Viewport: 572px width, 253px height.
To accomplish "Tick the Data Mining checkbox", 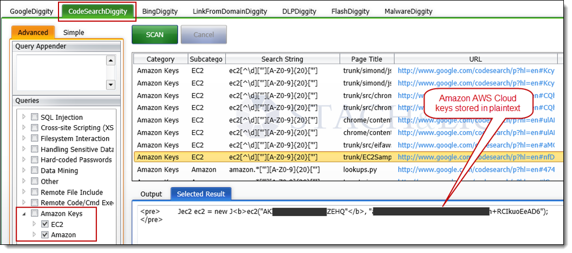I will tap(34, 171).
